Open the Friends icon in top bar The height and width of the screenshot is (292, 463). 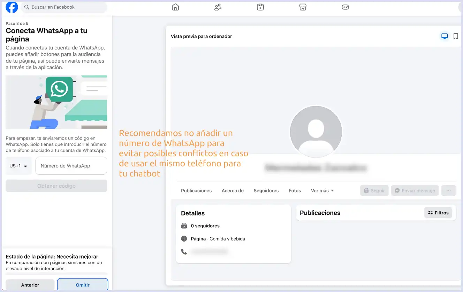tap(218, 7)
